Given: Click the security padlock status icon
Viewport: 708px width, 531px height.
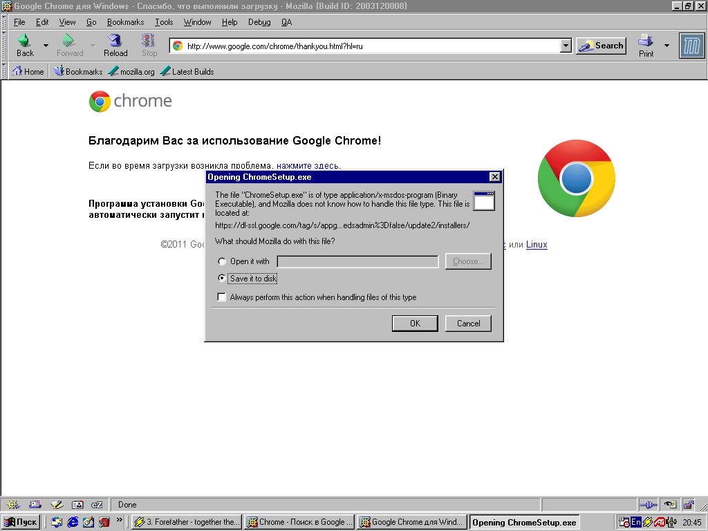Looking at the screenshot, I should tap(689, 504).
